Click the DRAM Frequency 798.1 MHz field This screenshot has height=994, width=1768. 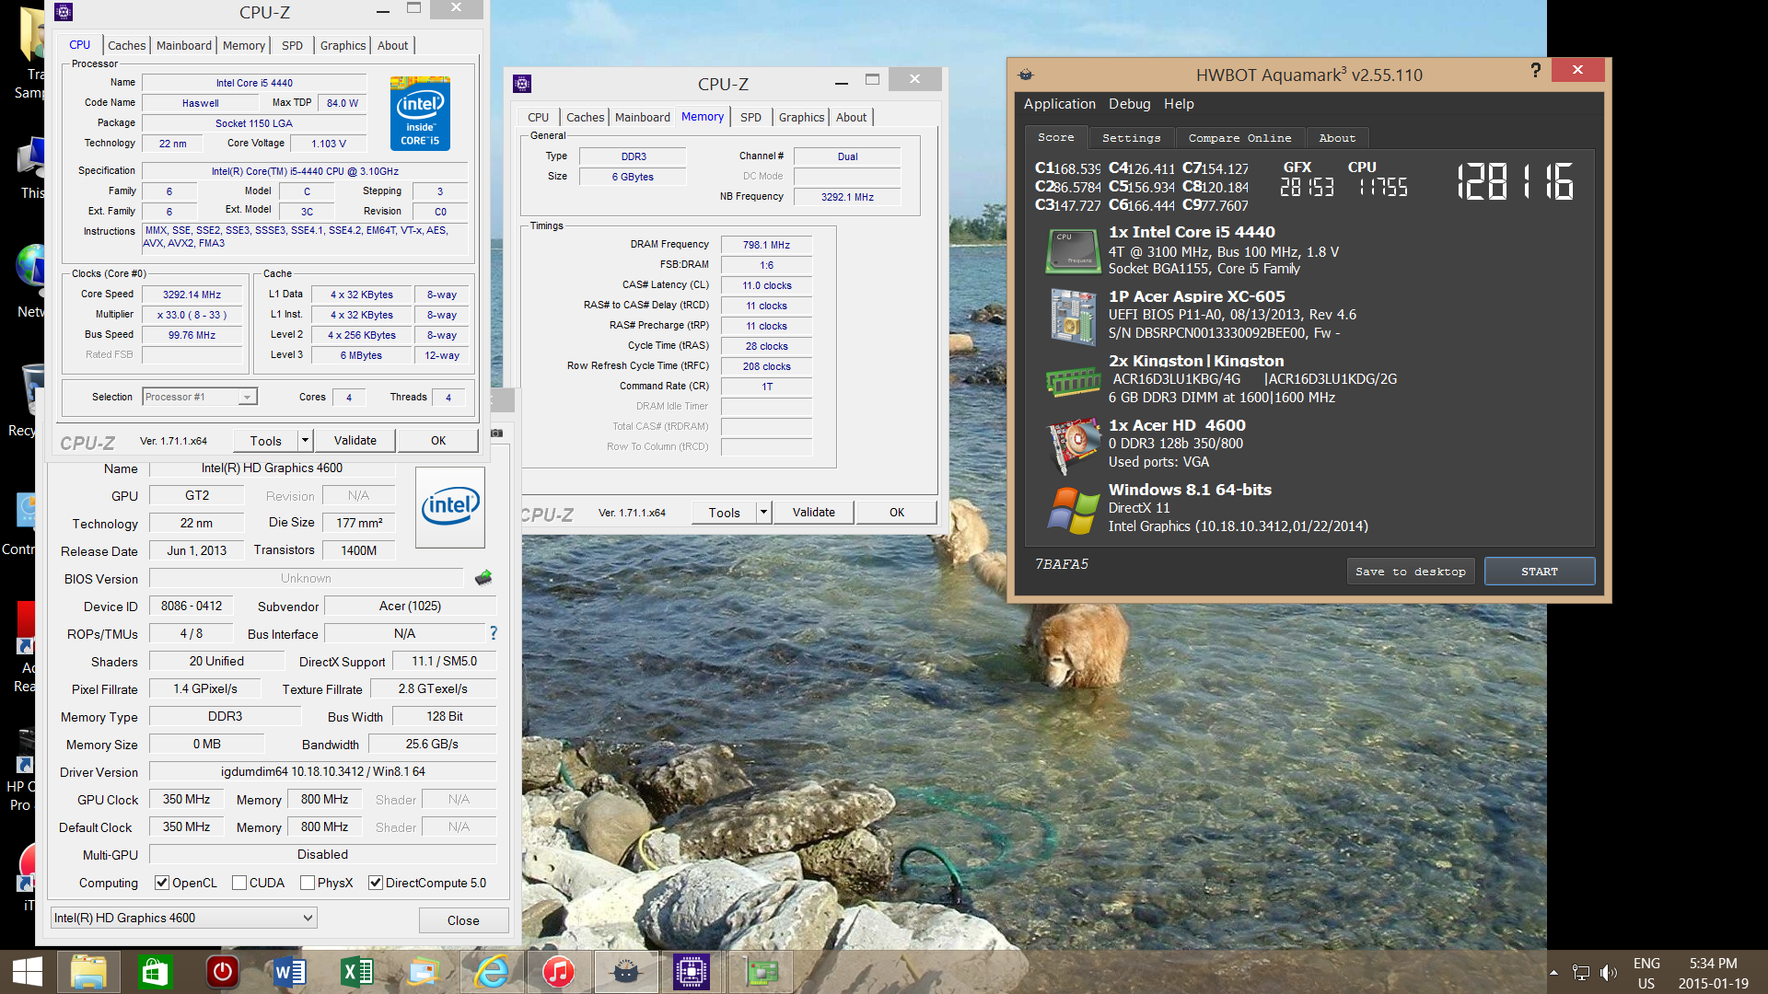766,245
